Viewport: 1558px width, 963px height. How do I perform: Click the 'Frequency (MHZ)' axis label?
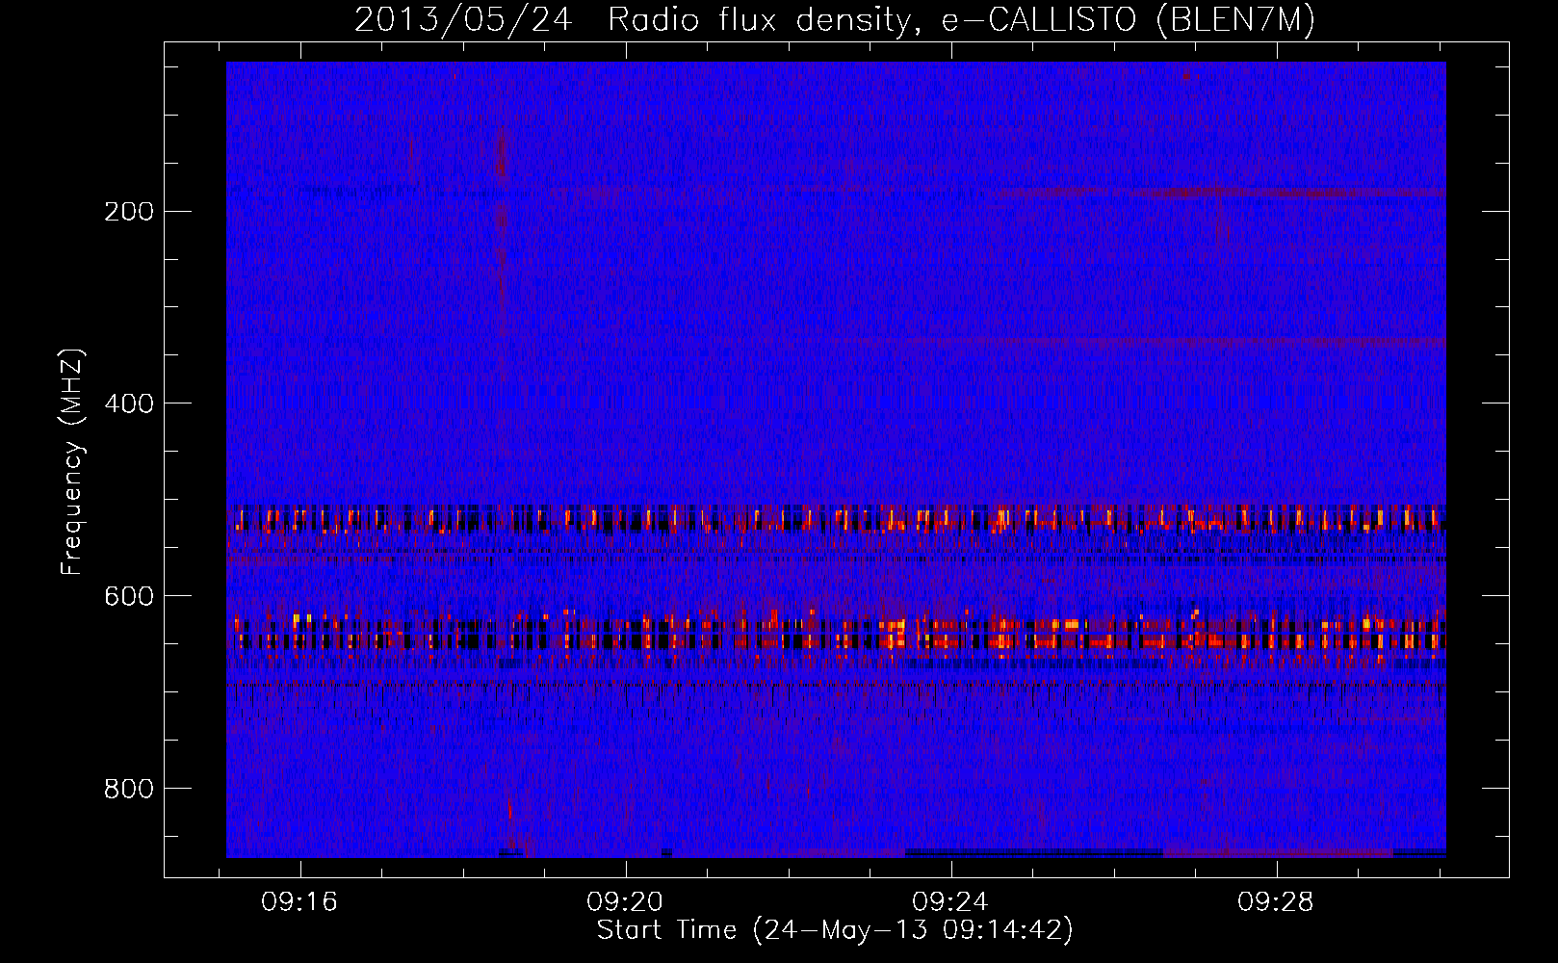point(72,461)
